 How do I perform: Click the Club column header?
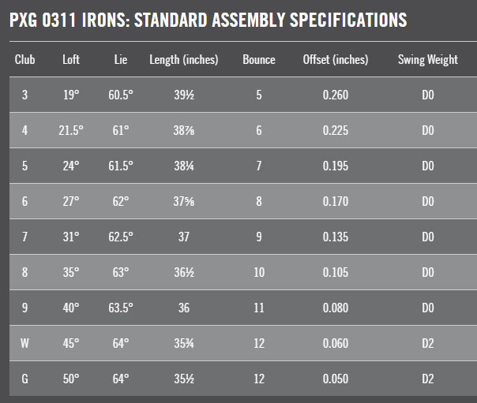pos(24,60)
